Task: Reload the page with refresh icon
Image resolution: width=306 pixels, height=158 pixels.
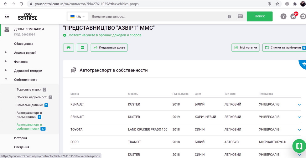Action: tap(22, 4)
